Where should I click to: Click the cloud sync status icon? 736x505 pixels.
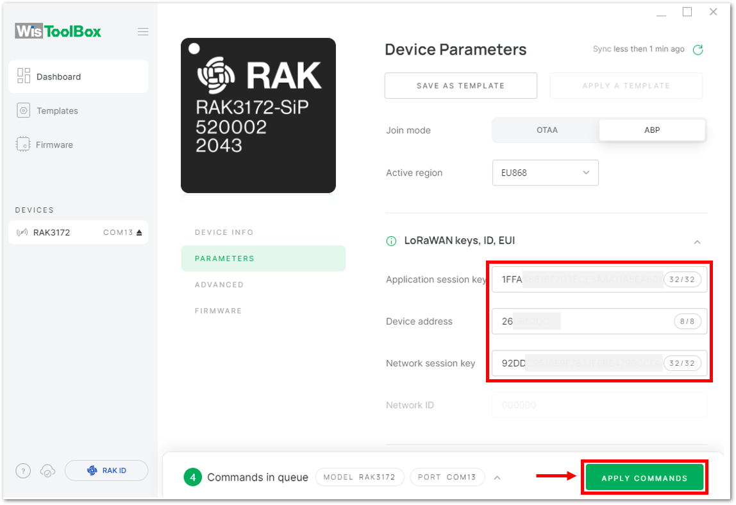pyautogui.click(x=48, y=470)
